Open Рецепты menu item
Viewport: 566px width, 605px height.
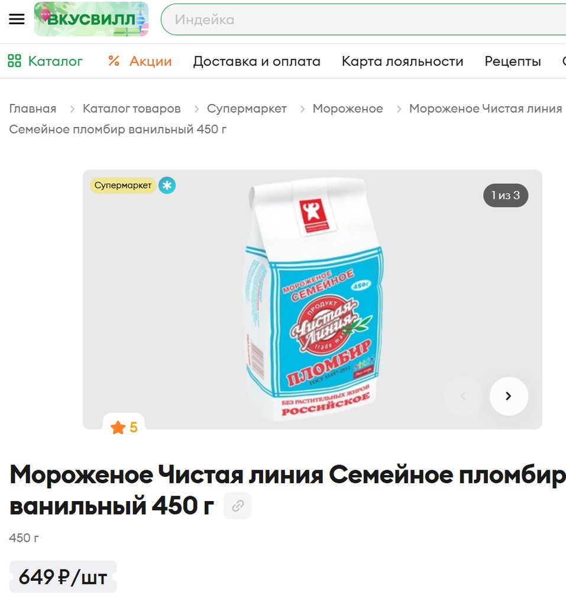pos(513,61)
